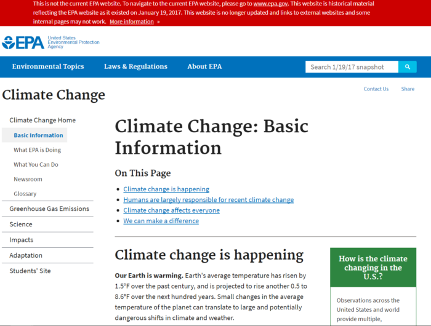Screen dimensions: 431x326
Task: Jump to Climate change is happening anchor
Action: click(x=166, y=189)
